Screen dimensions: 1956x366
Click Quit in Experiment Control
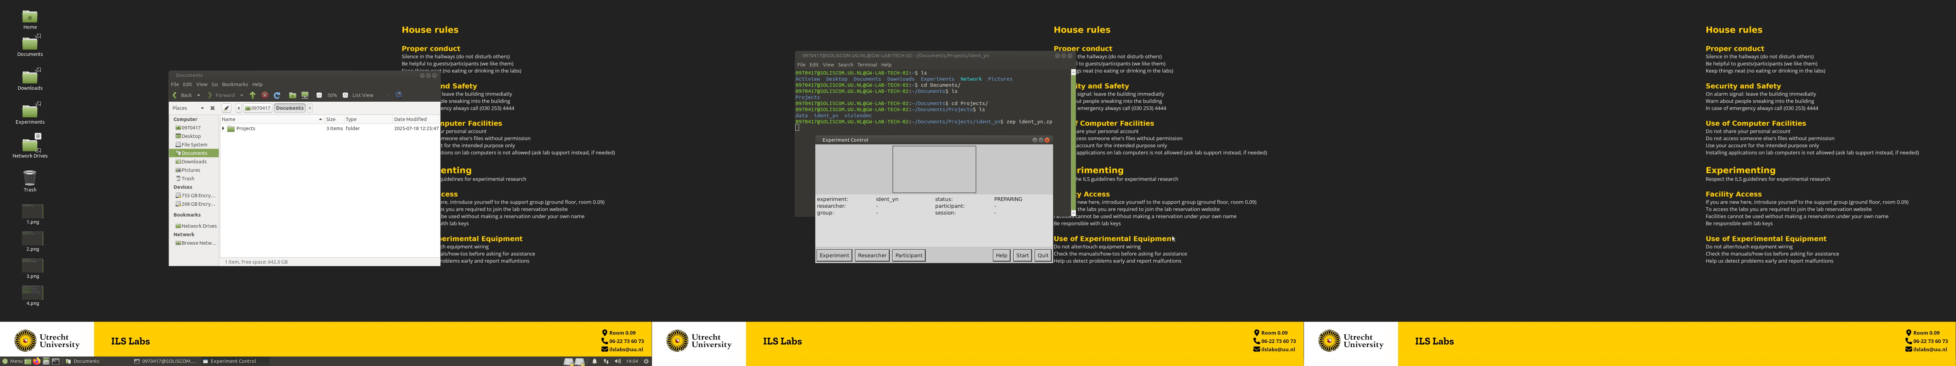tap(1043, 256)
